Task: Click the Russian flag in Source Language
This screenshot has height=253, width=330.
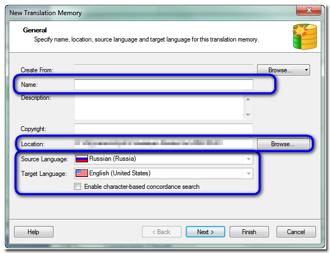Action: tap(82, 159)
